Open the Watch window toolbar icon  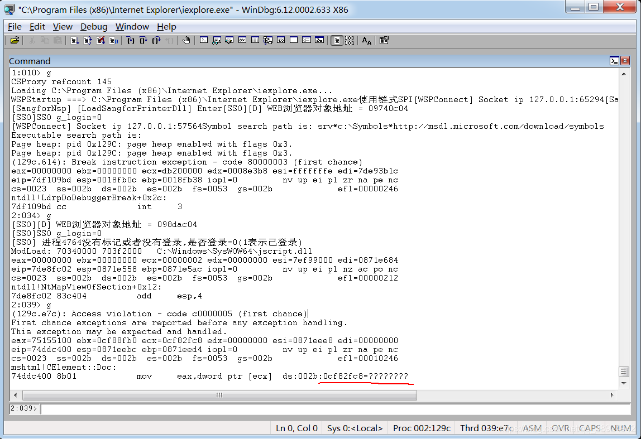point(217,40)
